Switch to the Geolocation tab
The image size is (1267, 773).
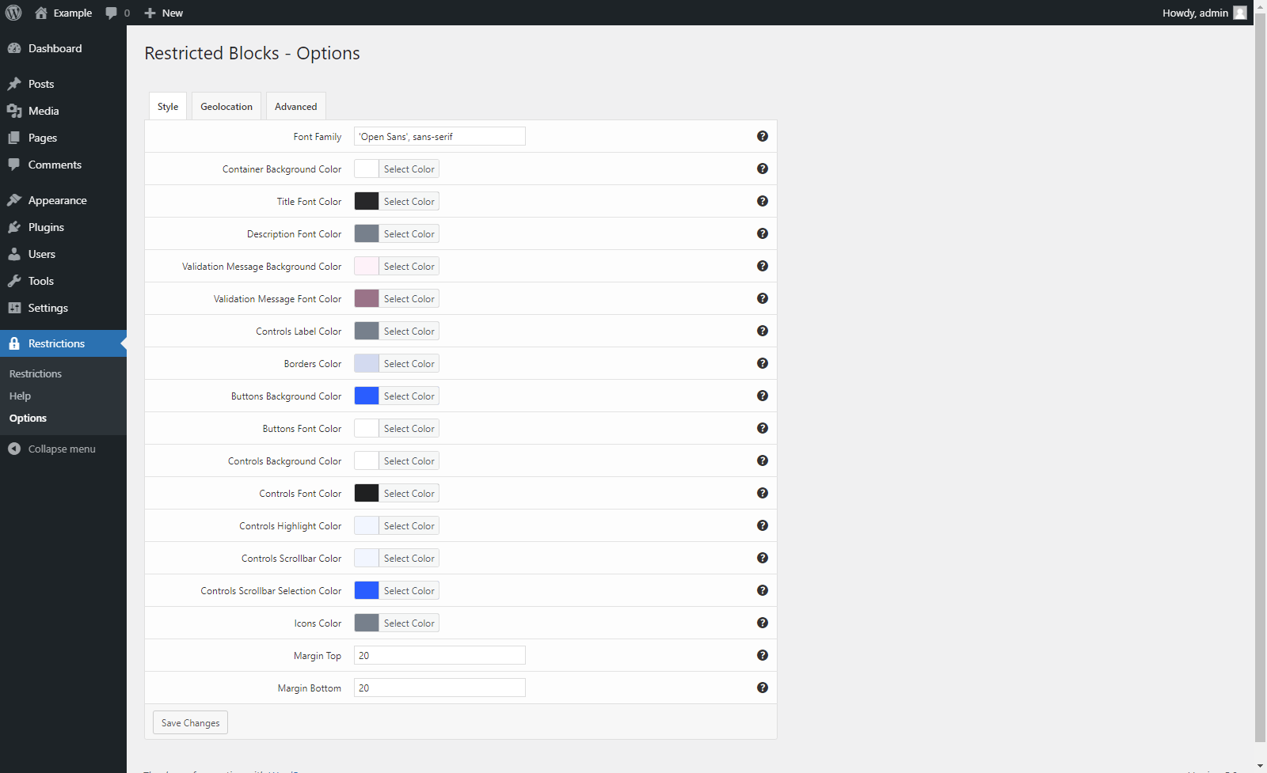pyautogui.click(x=226, y=107)
